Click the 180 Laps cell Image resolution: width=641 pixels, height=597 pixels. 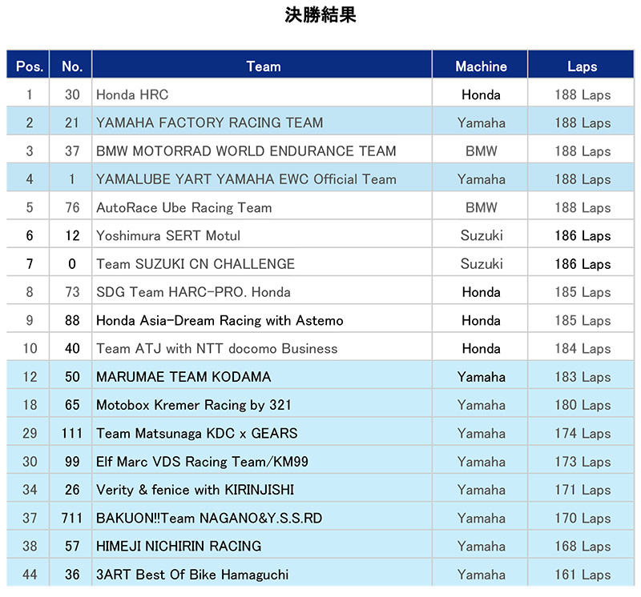pyautogui.click(x=581, y=404)
